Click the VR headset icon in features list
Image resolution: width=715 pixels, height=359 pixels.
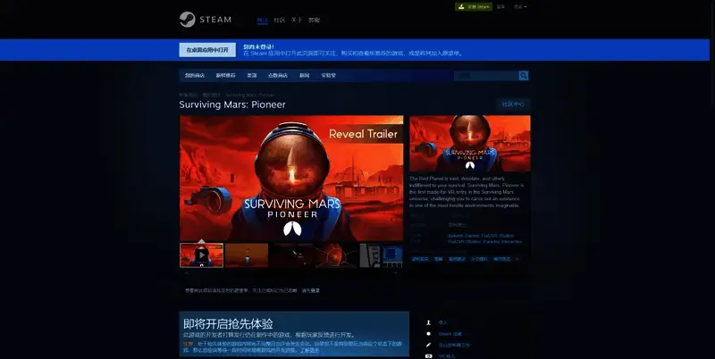(428, 355)
